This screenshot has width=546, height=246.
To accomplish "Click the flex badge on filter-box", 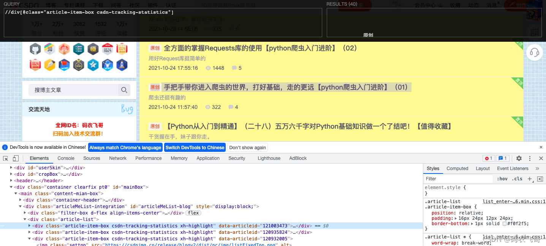I will [193, 213].
